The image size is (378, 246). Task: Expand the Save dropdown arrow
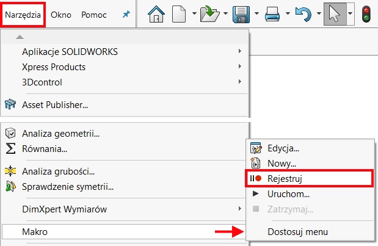pos(256,13)
